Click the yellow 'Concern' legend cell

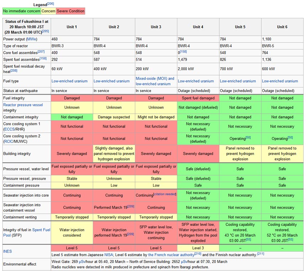click(48, 11)
